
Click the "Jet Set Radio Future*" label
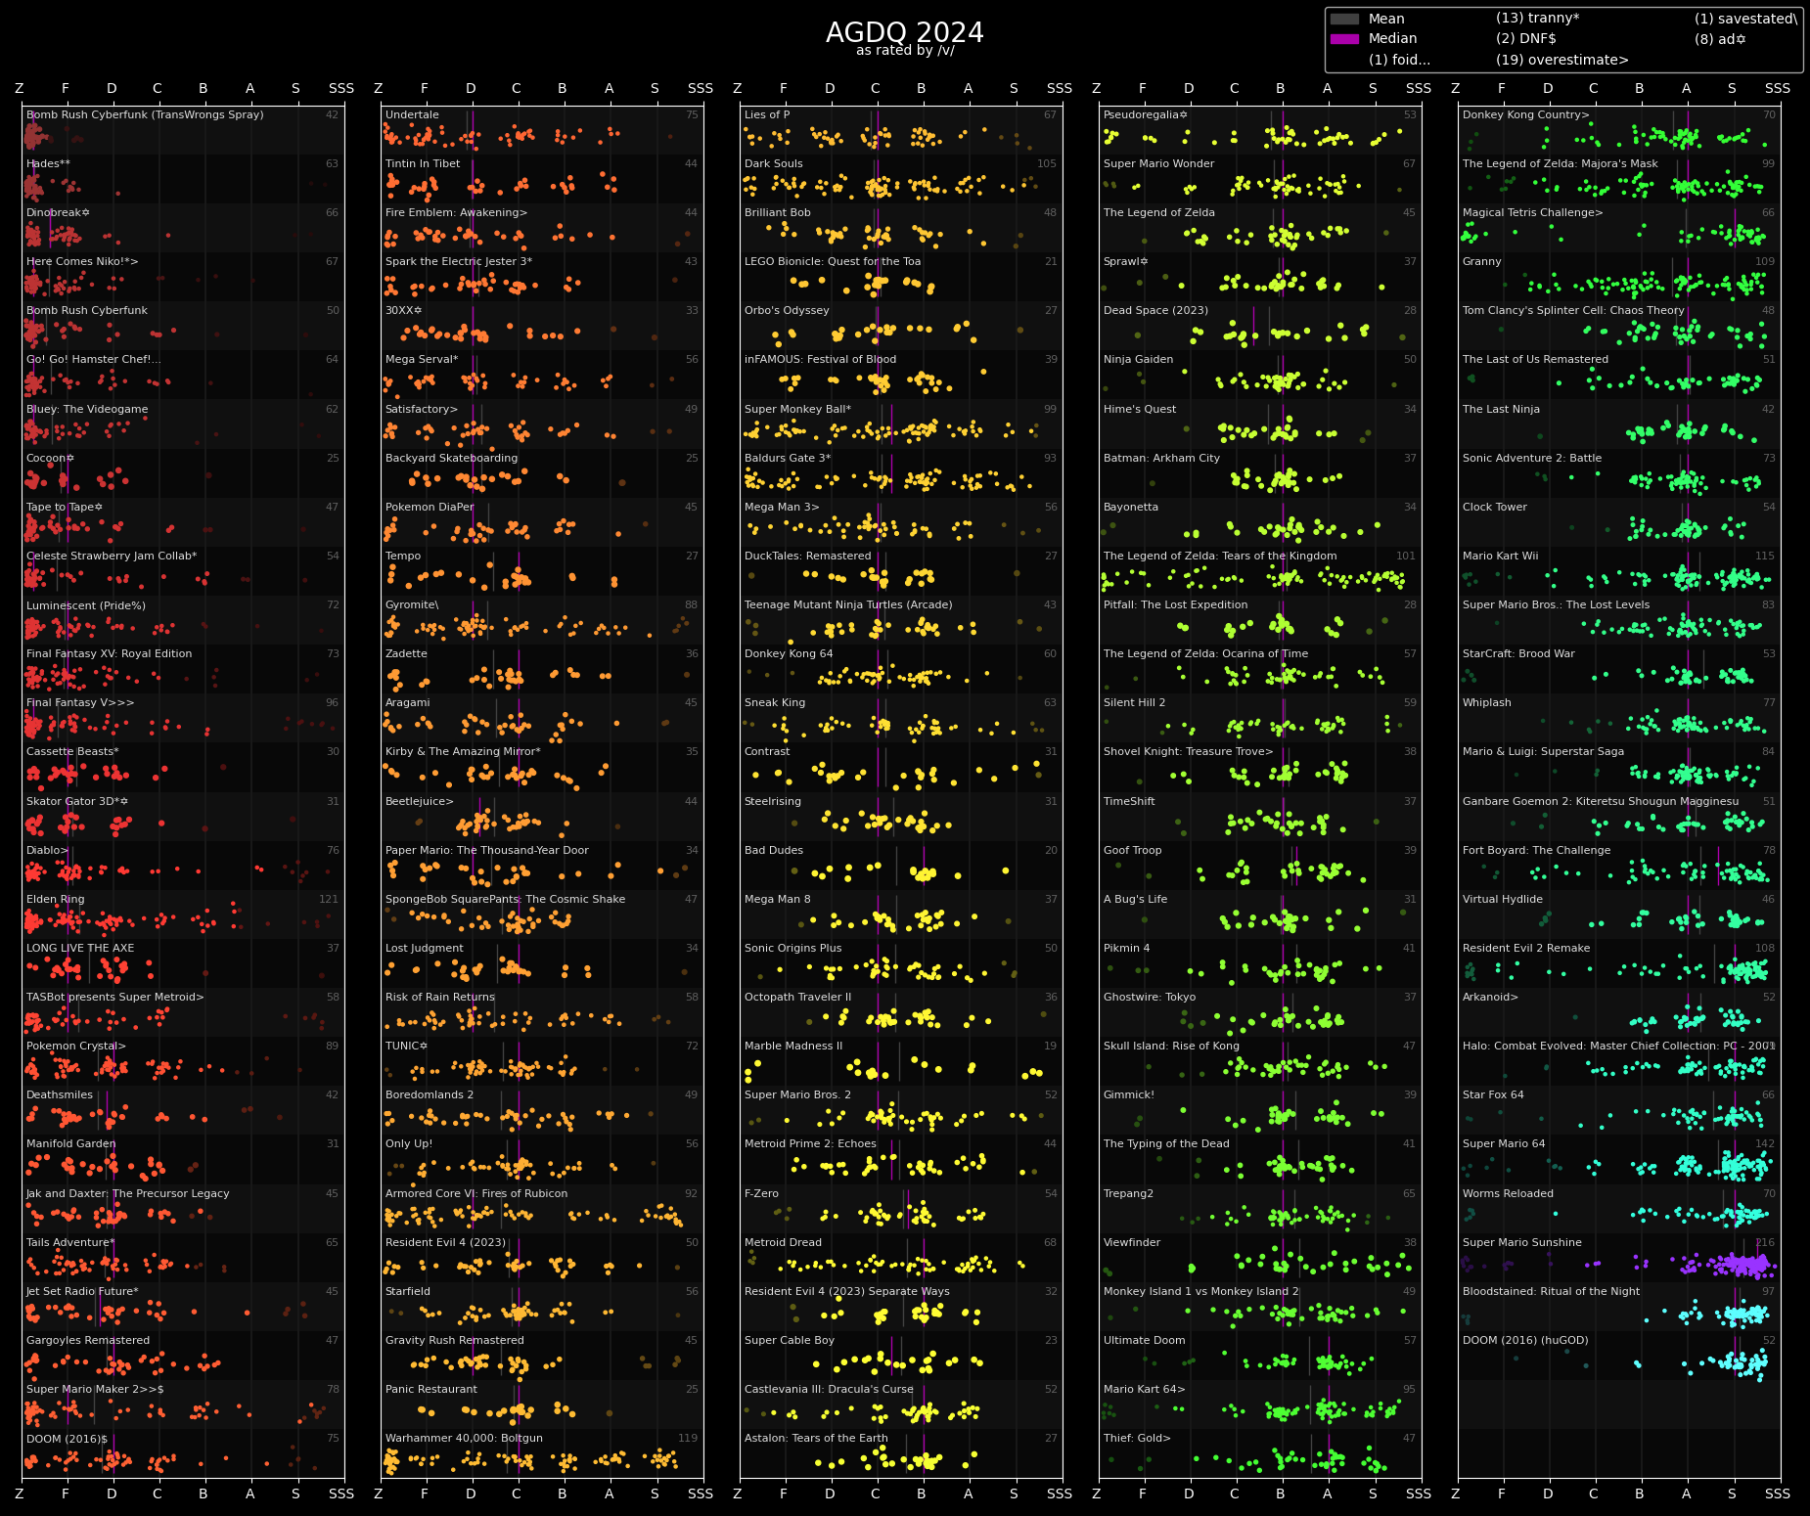pos(82,1292)
